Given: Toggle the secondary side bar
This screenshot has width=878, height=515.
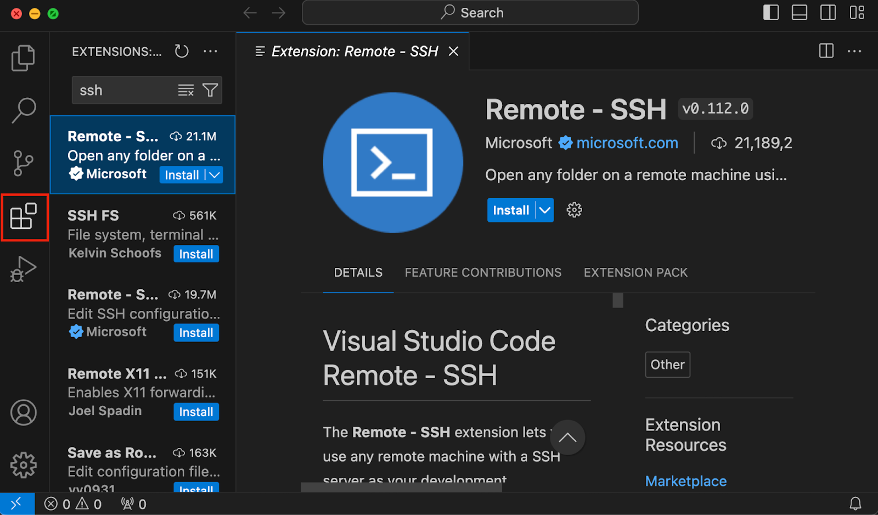Looking at the screenshot, I should 828,13.
